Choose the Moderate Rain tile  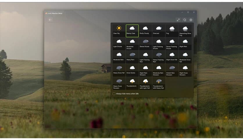click(119, 57)
